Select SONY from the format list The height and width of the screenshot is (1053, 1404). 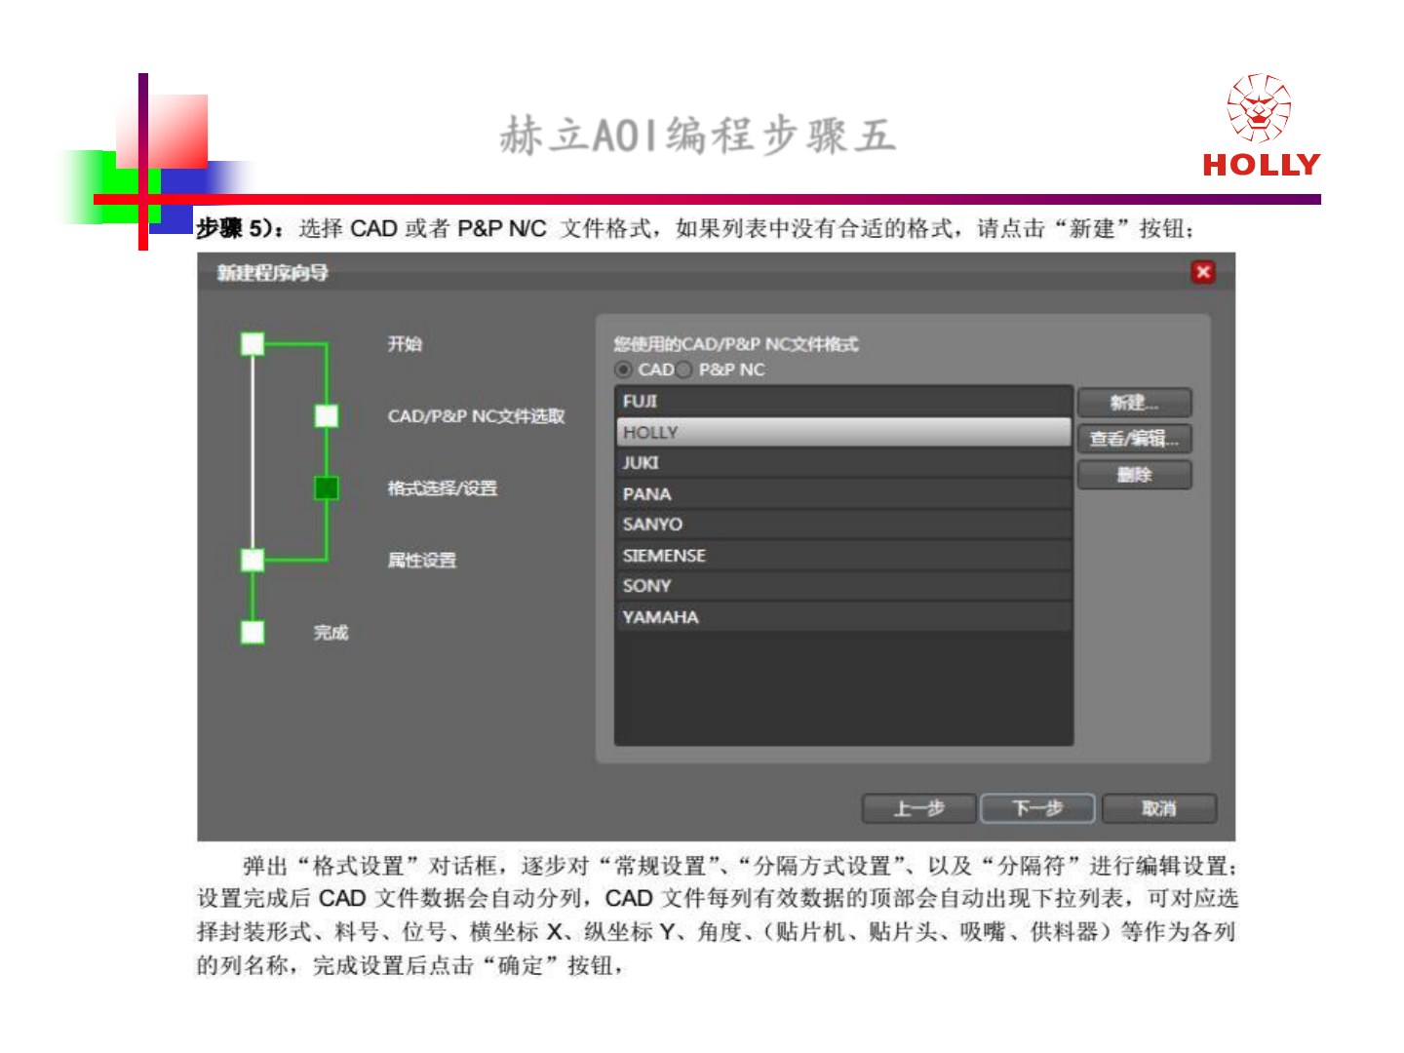843,586
